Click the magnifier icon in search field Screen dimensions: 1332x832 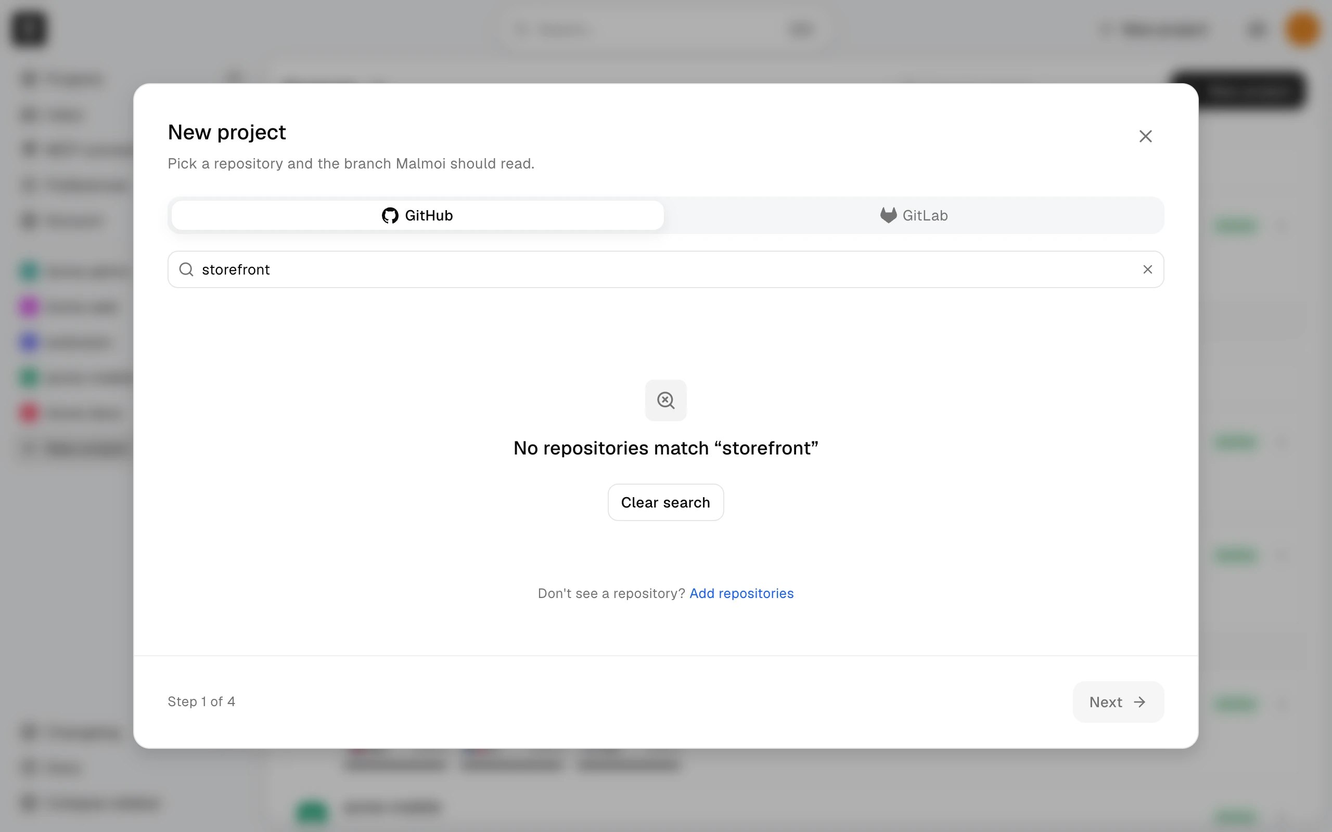(187, 269)
